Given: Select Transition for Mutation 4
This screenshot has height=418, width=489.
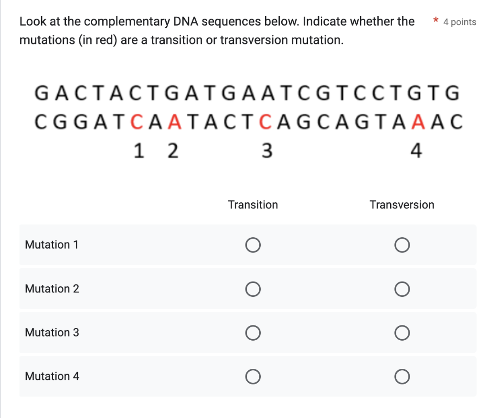Looking at the screenshot, I should (x=253, y=376).
